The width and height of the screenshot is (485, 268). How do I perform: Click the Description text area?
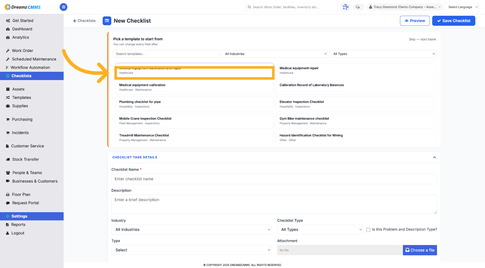(x=274, y=204)
